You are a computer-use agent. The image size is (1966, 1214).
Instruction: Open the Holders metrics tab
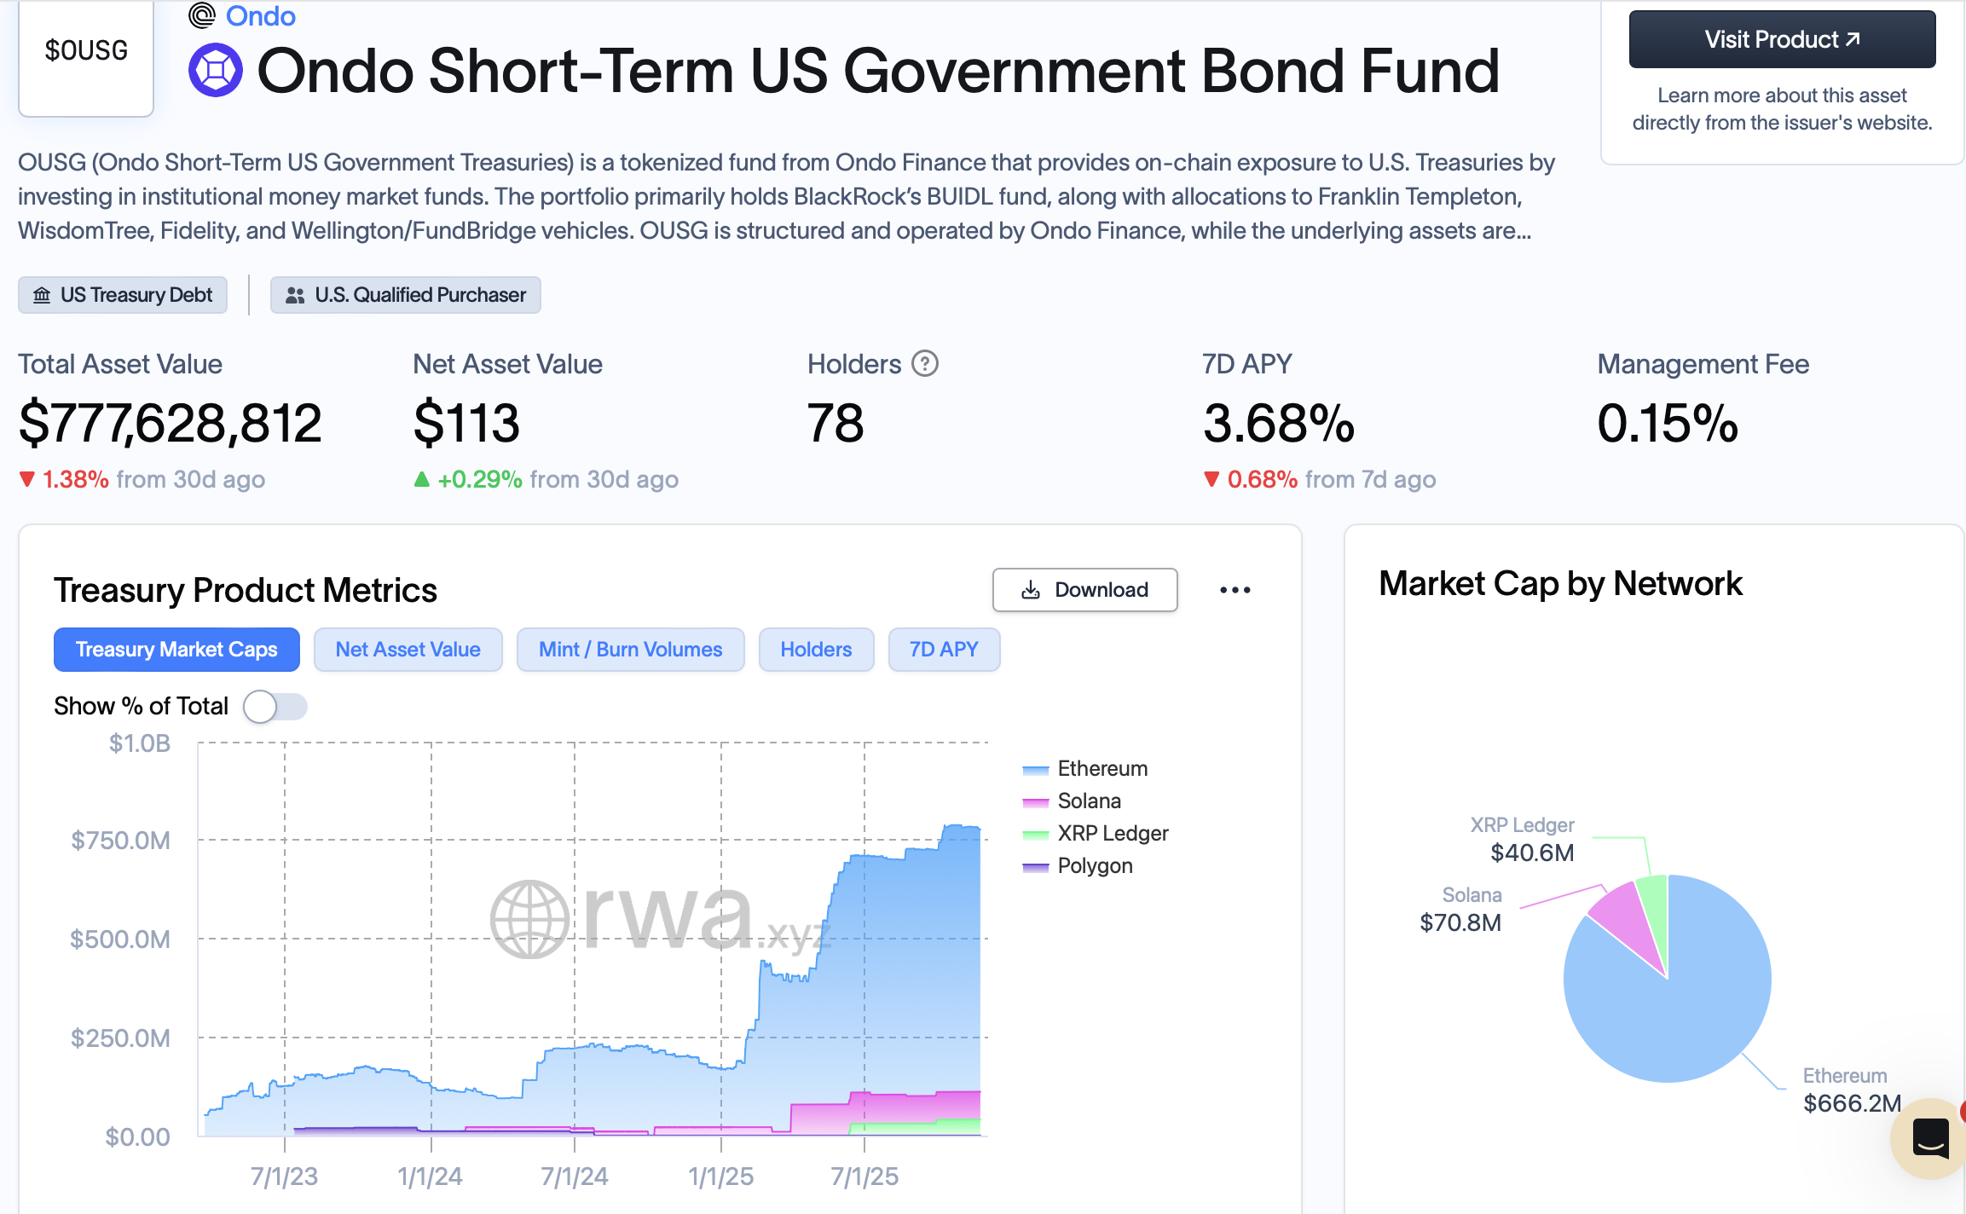[x=815, y=649]
